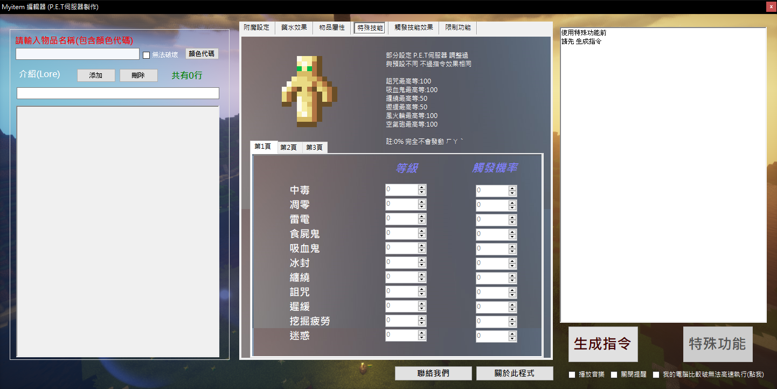The image size is (777, 389).
Task: Open the 關於此程式 about button
Action: point(515,373)
